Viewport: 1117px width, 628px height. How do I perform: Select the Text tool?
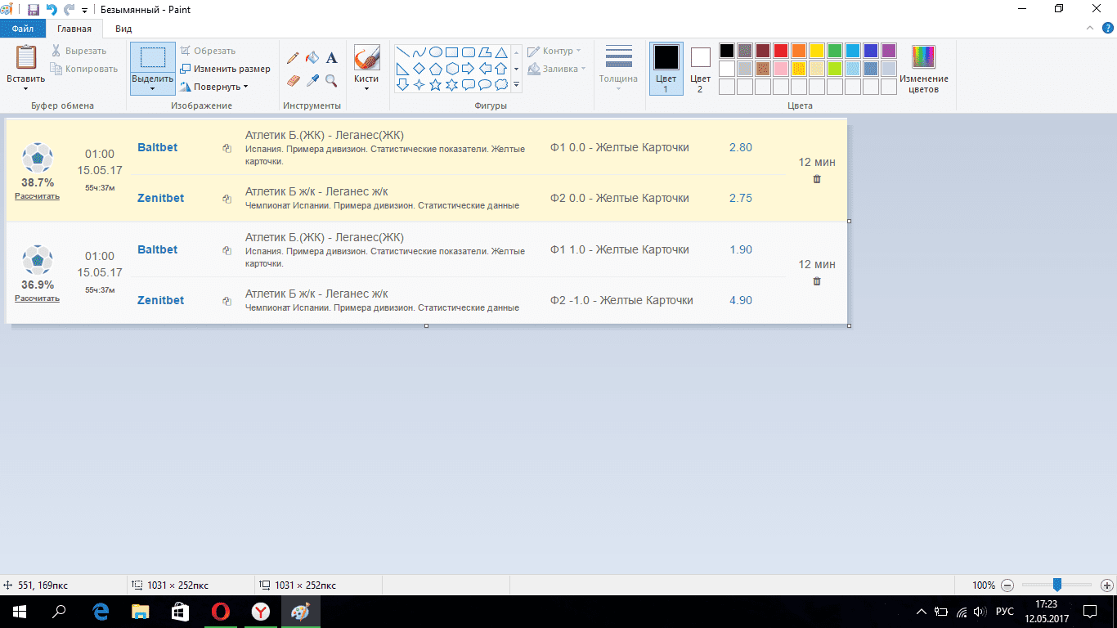(331, 58)
